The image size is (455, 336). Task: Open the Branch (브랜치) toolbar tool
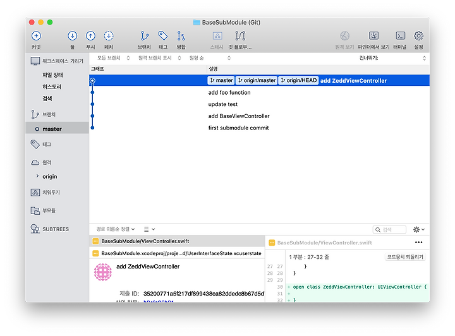[144, 36]
